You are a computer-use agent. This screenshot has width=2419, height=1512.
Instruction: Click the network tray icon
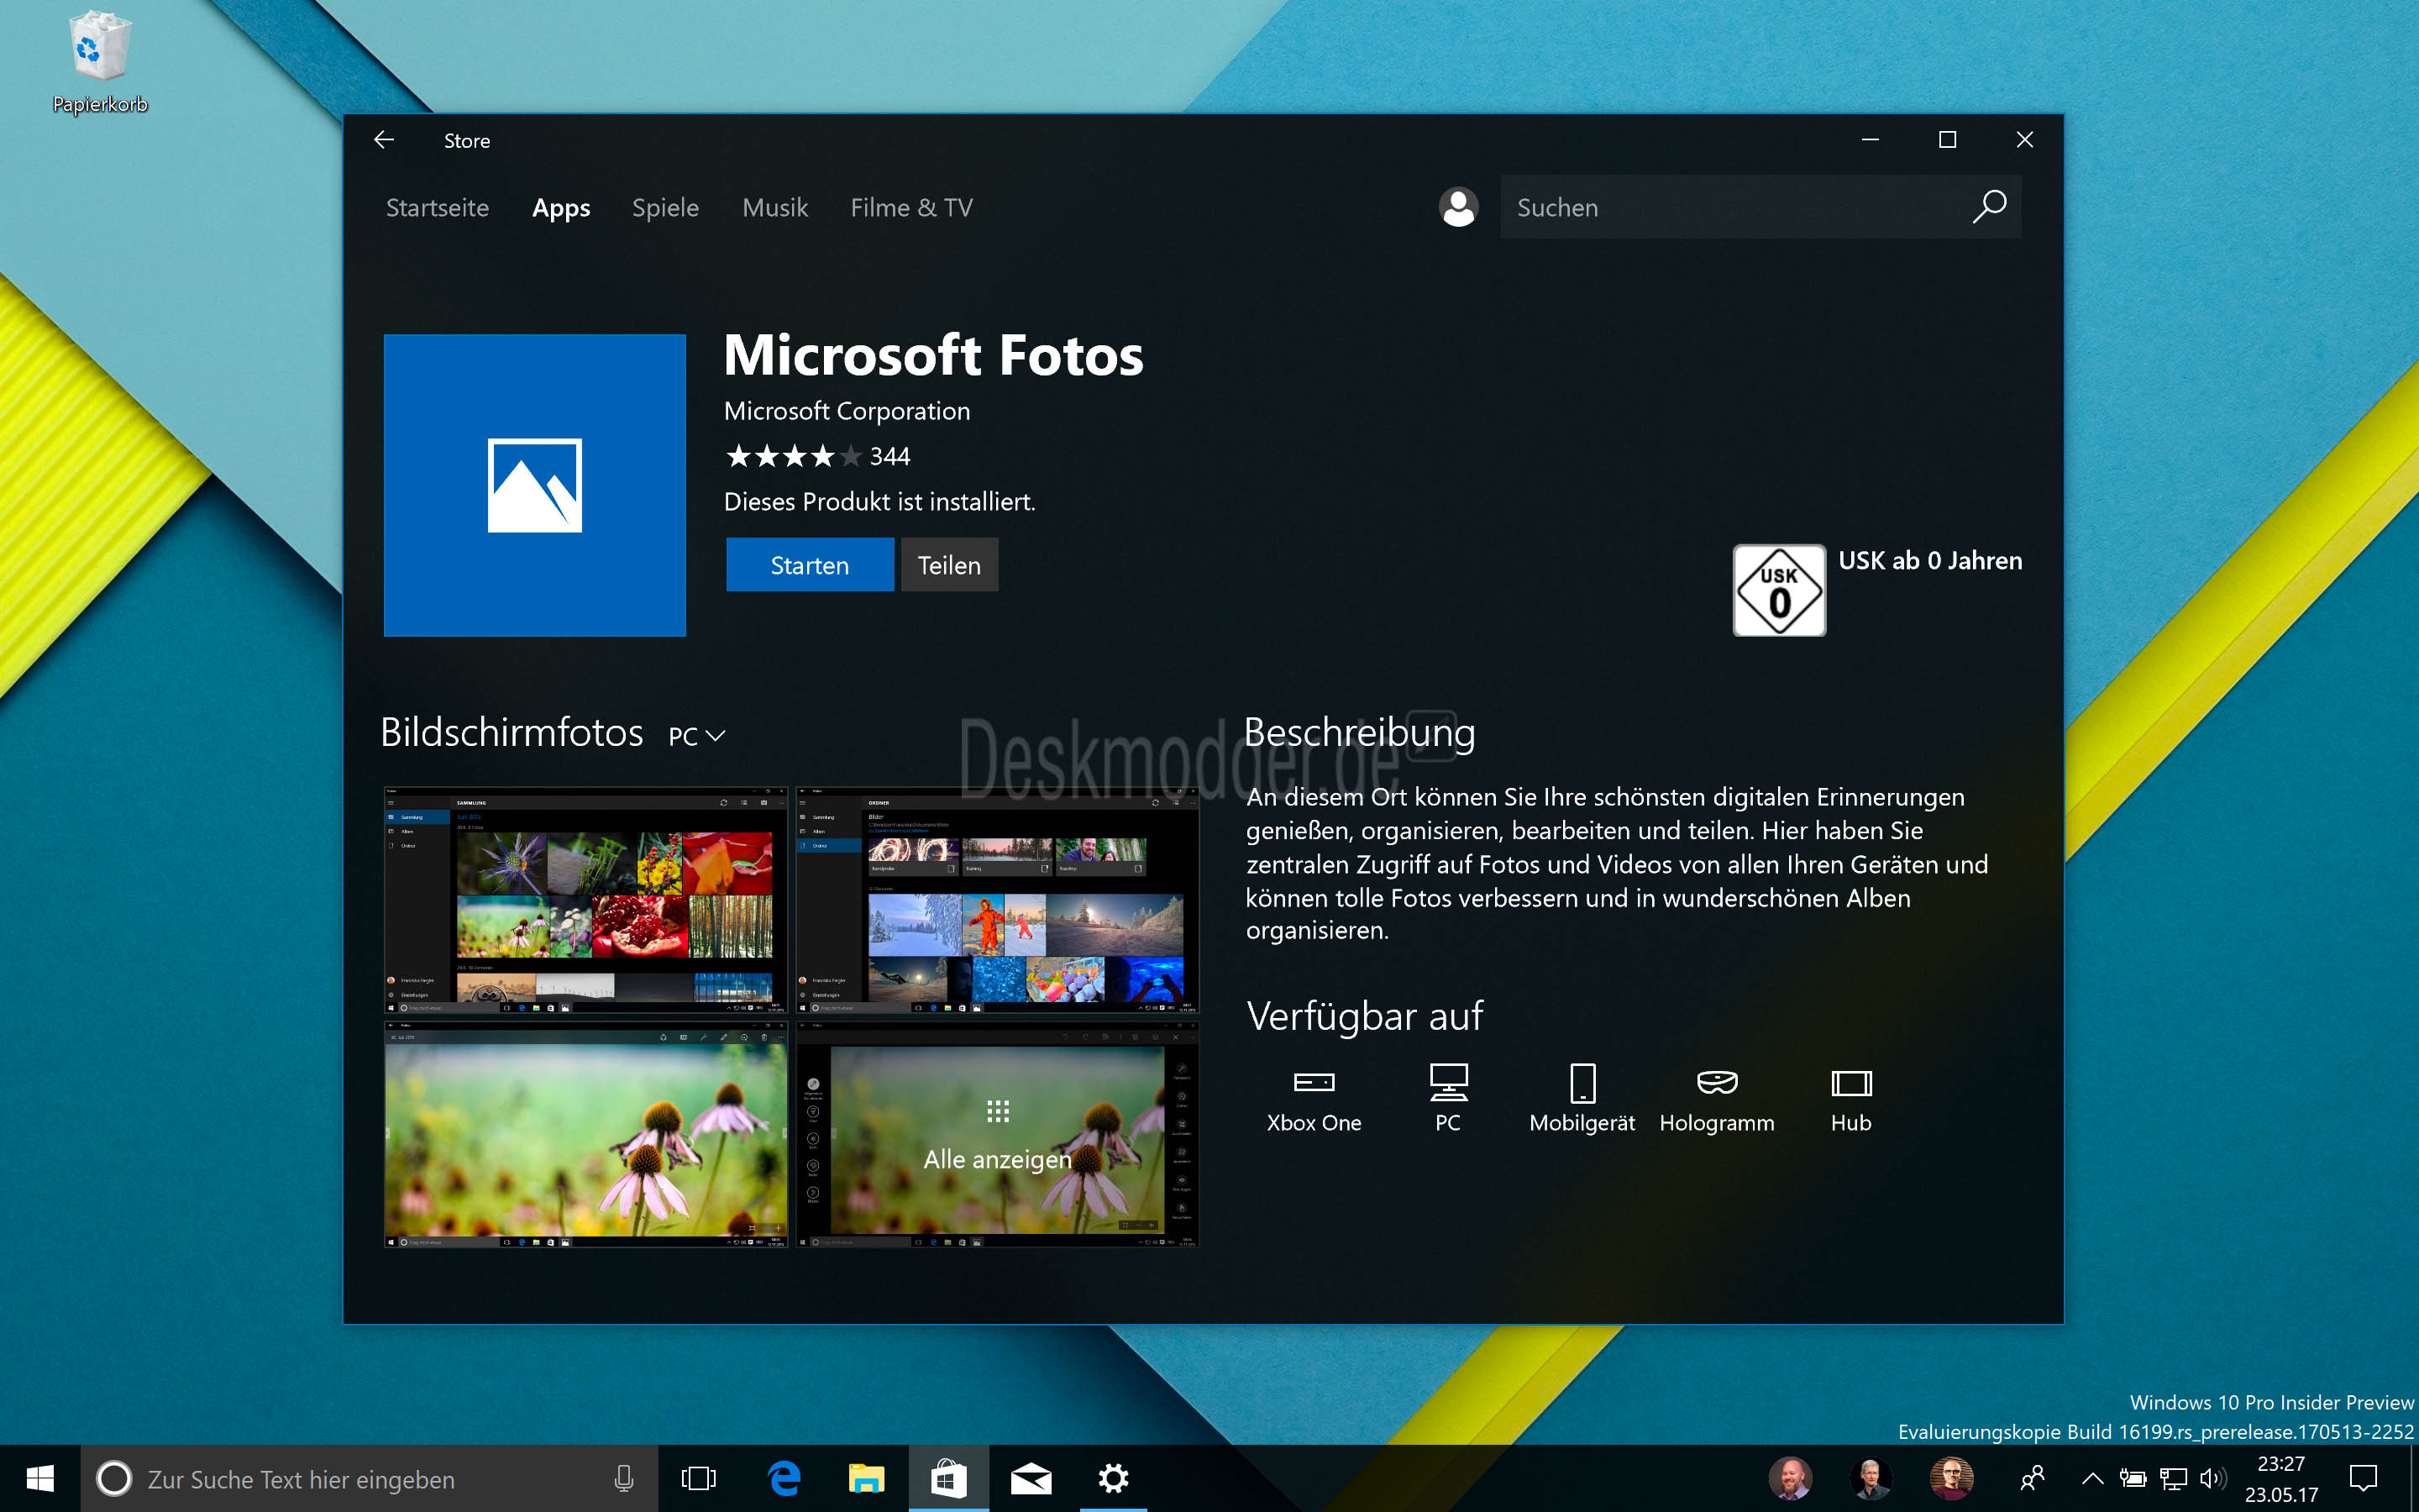[2173, 1478]
